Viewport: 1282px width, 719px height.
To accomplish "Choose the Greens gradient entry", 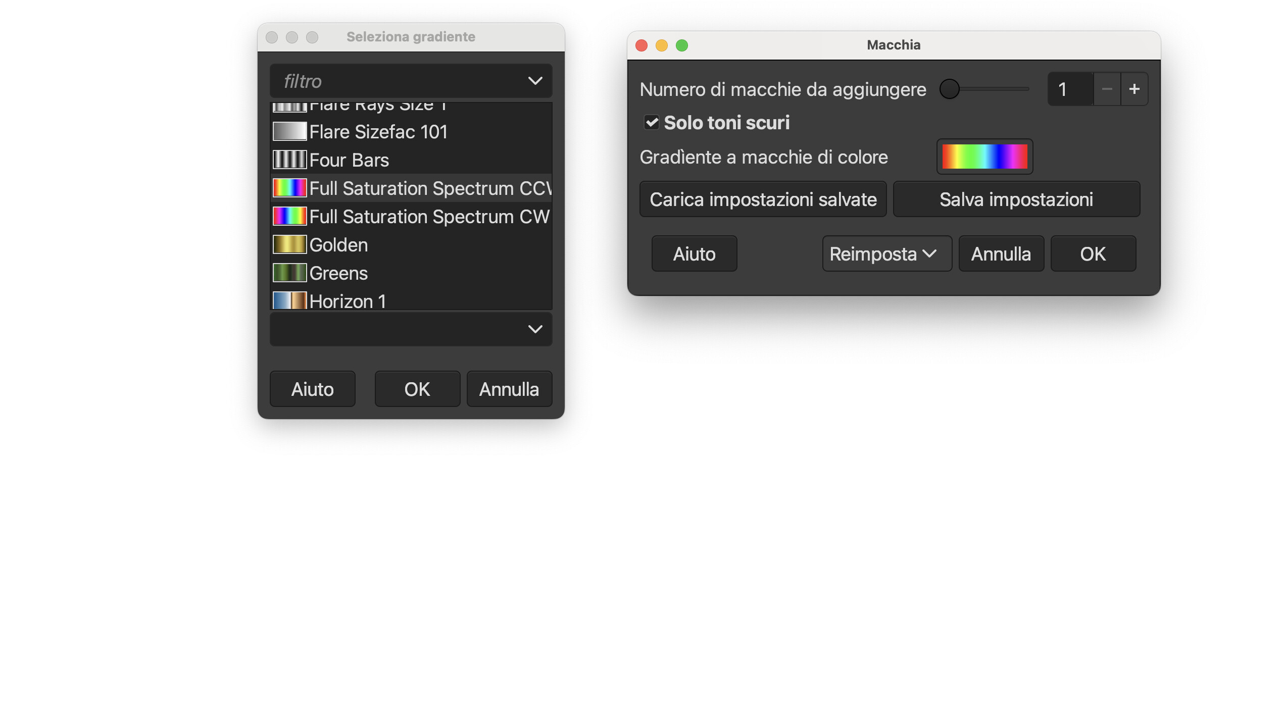I will point(338,273).
